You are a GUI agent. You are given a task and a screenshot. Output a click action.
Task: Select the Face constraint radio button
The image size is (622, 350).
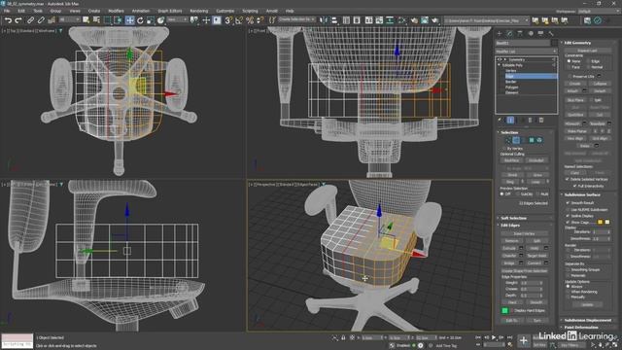pos(569,67)
